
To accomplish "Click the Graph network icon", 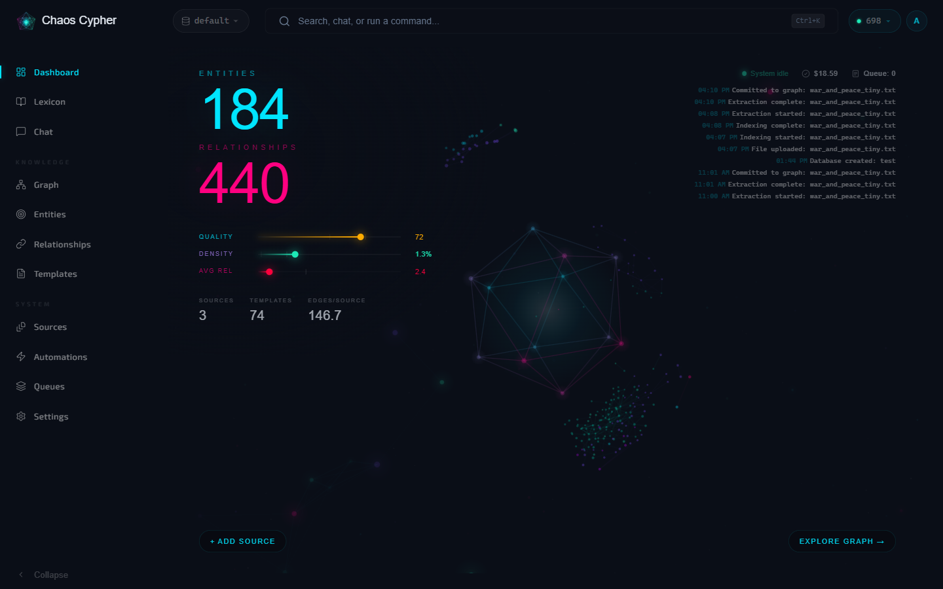I will coord(21,185).
